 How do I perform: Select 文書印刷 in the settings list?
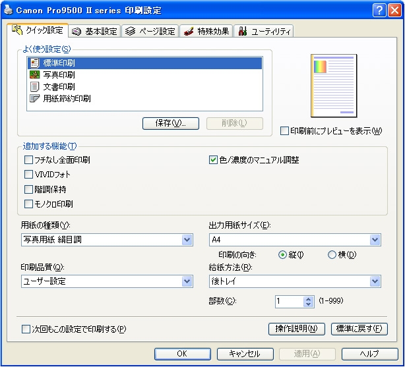coord(144,87)
